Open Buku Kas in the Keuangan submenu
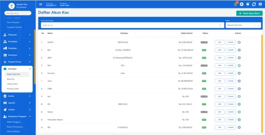 (x=11, y=79)
